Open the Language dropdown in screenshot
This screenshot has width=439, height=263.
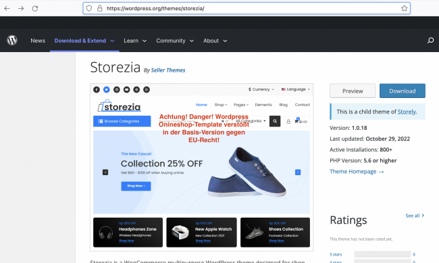click(296, 89)
